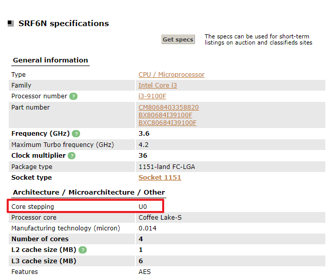The image size is (333, 275).
Task: Select the SRF6N specifications heading
Action: pyautogui.click(x=64, y=24)
